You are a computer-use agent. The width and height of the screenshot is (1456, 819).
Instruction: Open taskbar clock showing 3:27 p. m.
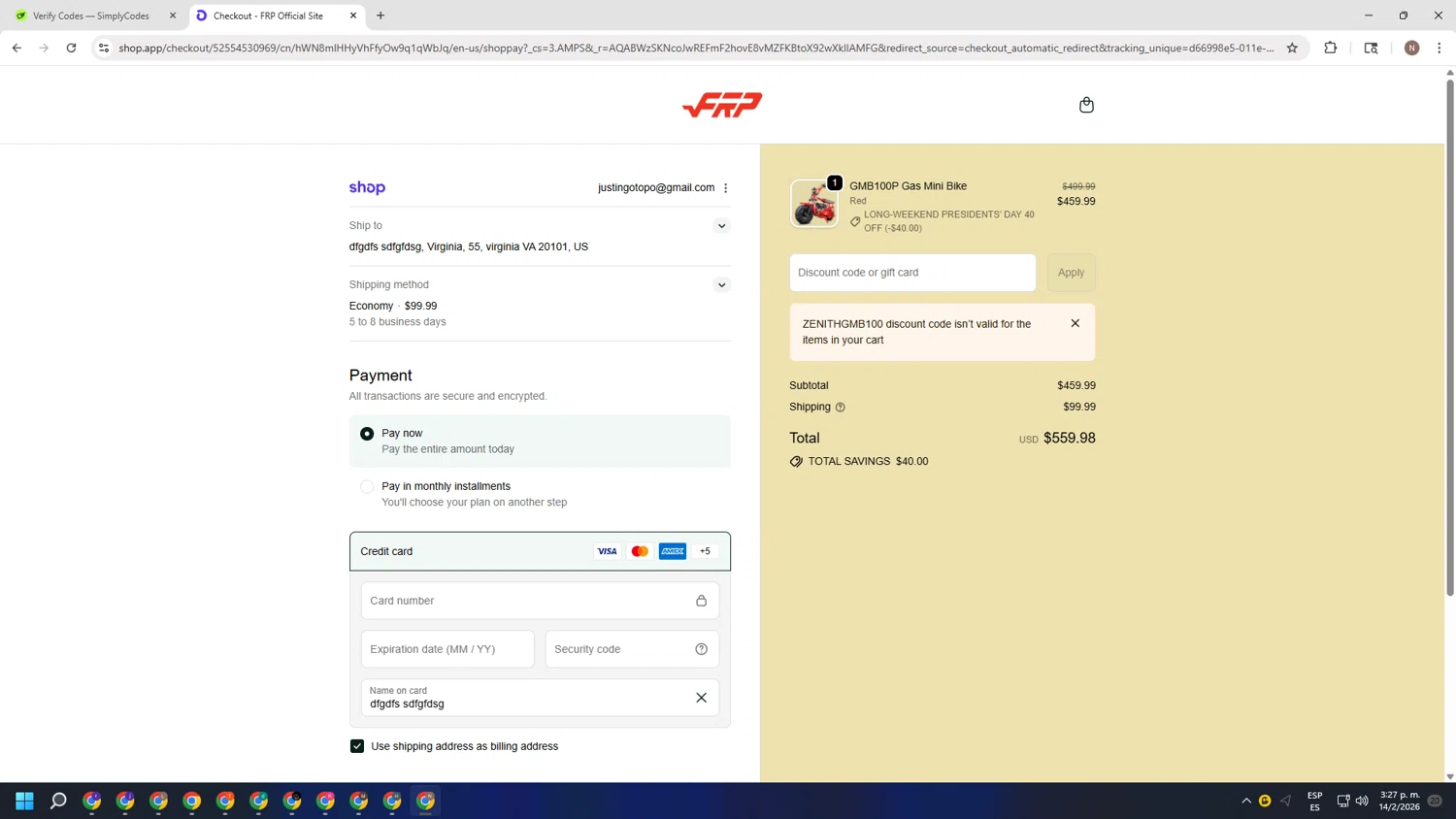1400,801
